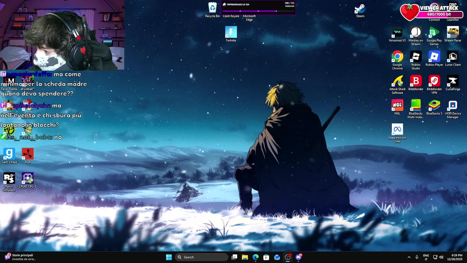
Task: Open Discord from the taskbar
Action: coord(298,257)
